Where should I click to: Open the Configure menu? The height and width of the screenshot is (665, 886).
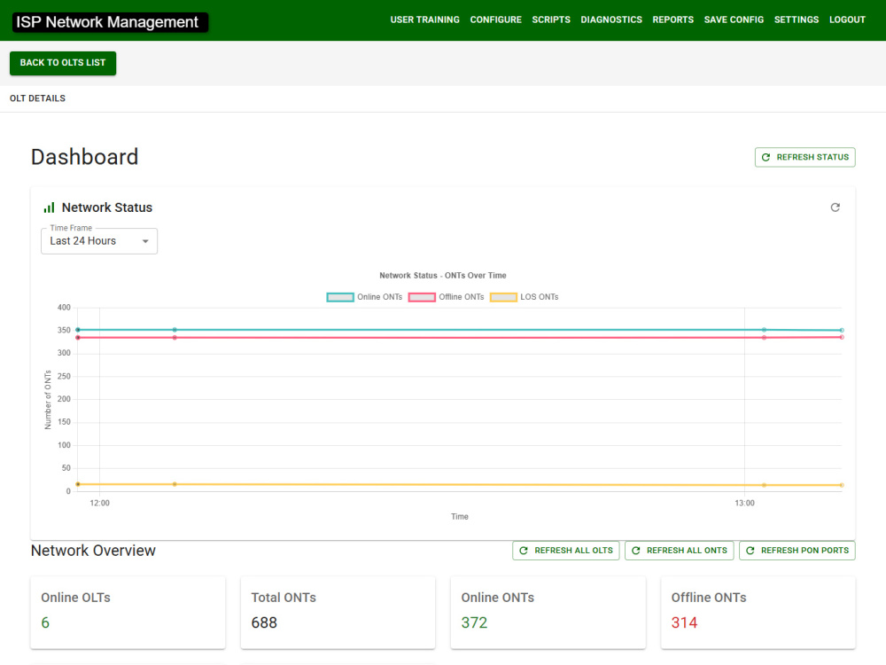click(x=495, y=20)
